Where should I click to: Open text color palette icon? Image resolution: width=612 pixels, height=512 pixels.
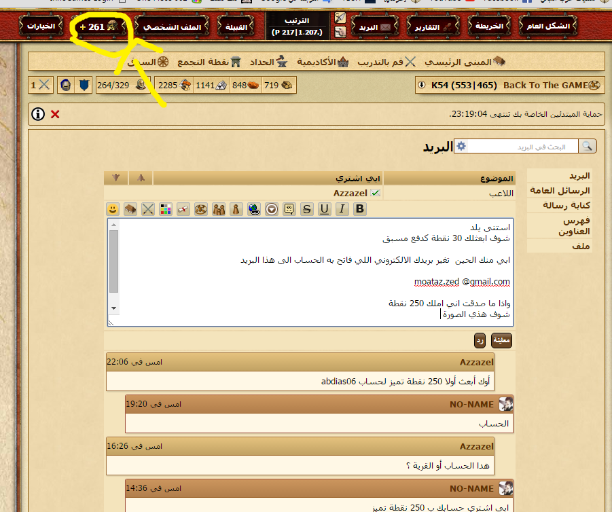[166, 209]
